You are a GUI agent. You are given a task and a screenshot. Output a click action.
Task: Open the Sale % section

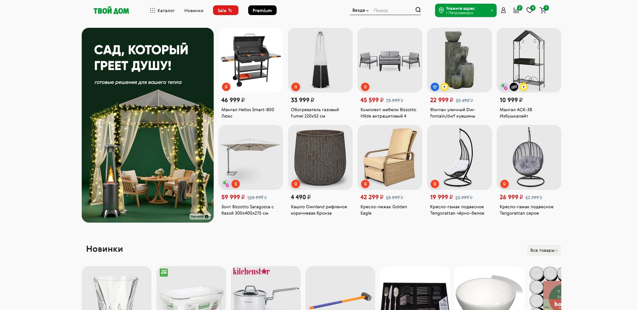tap(225, 10)
